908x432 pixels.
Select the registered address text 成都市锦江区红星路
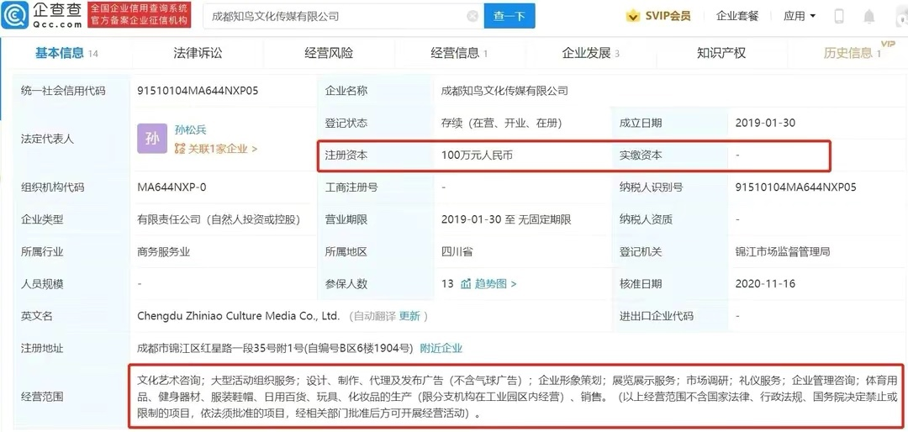pos(274,348)
